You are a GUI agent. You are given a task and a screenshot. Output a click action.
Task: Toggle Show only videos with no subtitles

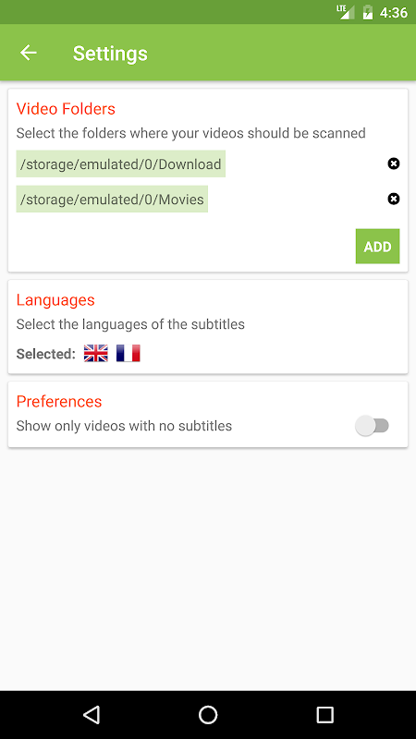pyautogui.click(x=373, y=426)
